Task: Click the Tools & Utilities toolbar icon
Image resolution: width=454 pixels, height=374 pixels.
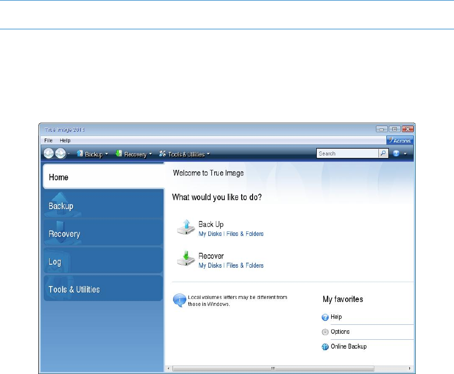Action: [x=163, y=153]
